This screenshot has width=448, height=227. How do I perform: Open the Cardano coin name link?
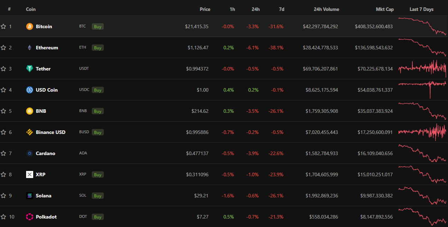[46, 153]
